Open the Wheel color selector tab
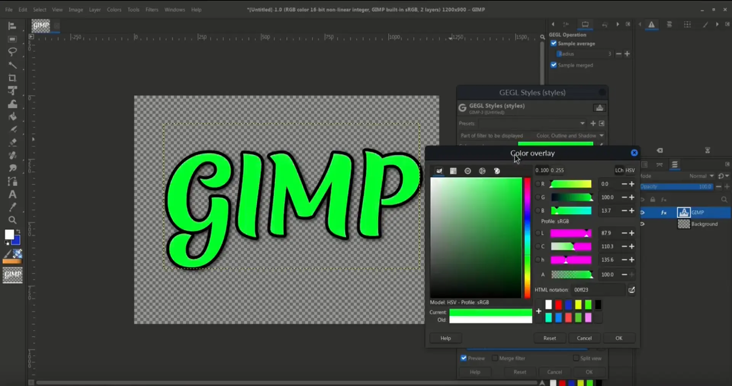Viewport: 732px width, 386px height. [482, 171]
